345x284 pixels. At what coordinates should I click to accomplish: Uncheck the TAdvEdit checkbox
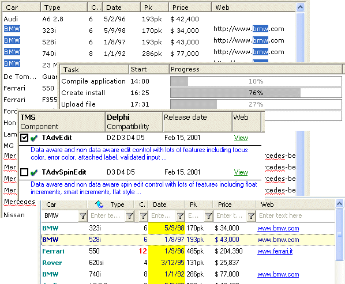coord(24,138)
